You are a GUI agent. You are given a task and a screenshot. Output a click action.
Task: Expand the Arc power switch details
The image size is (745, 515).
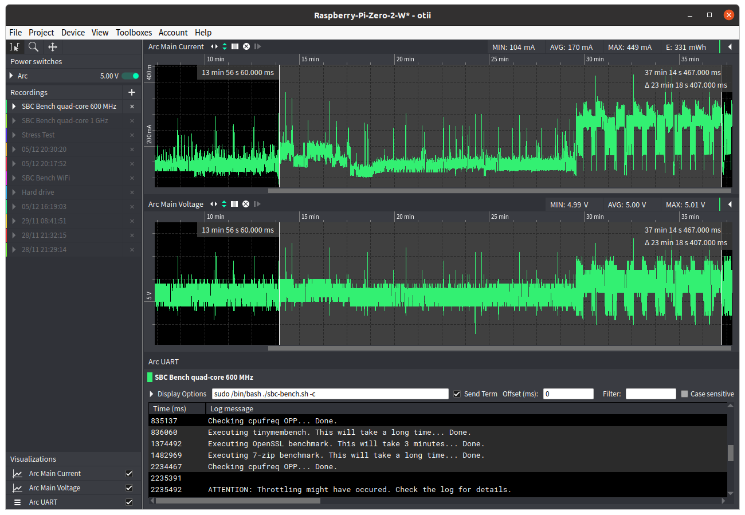click(x=11, y=76)
